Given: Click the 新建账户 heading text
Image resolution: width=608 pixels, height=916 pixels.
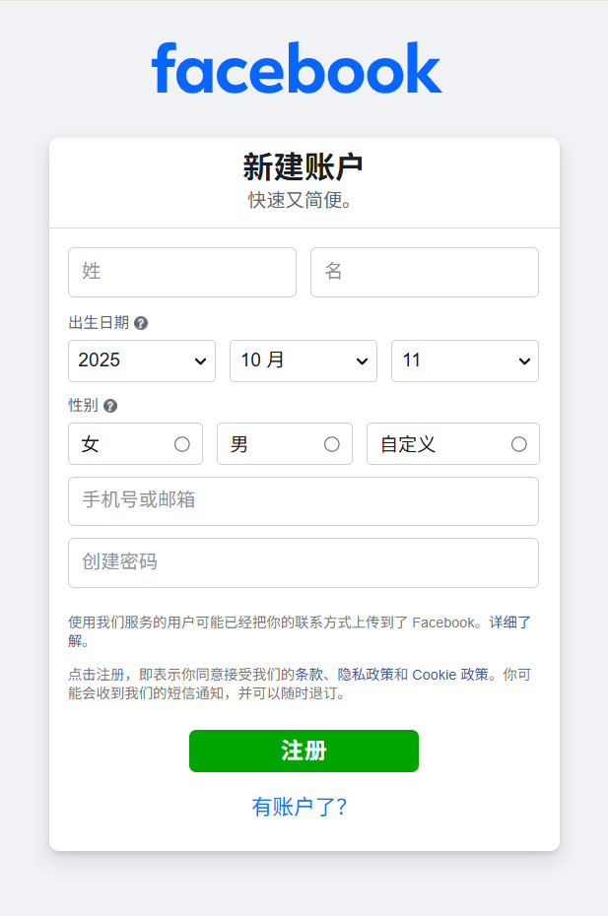Looking at the screenshot, I should (304, 167).
